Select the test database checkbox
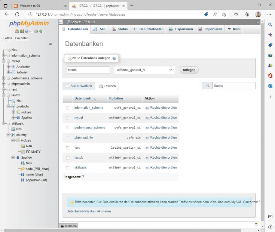The height and width of the screenshot is (232, 275). (x=68, y=148)
